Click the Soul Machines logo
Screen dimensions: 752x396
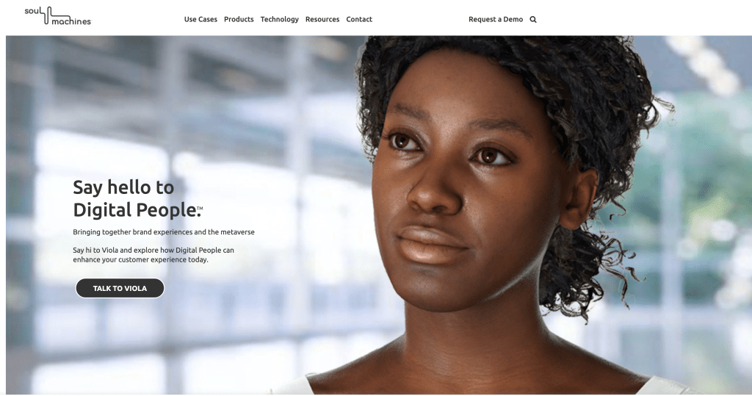point(57,16)
